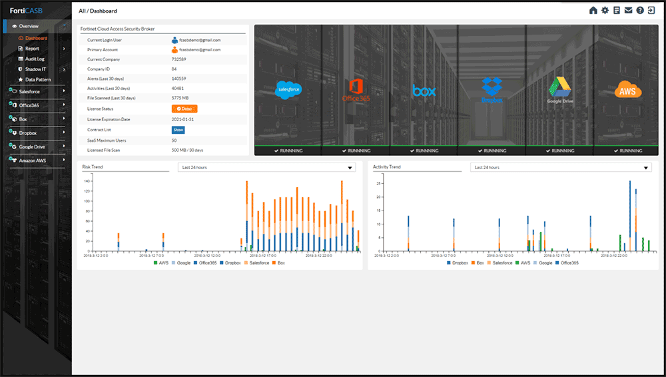
Task: Click the help question mark icon
Action: pos(640,11)
